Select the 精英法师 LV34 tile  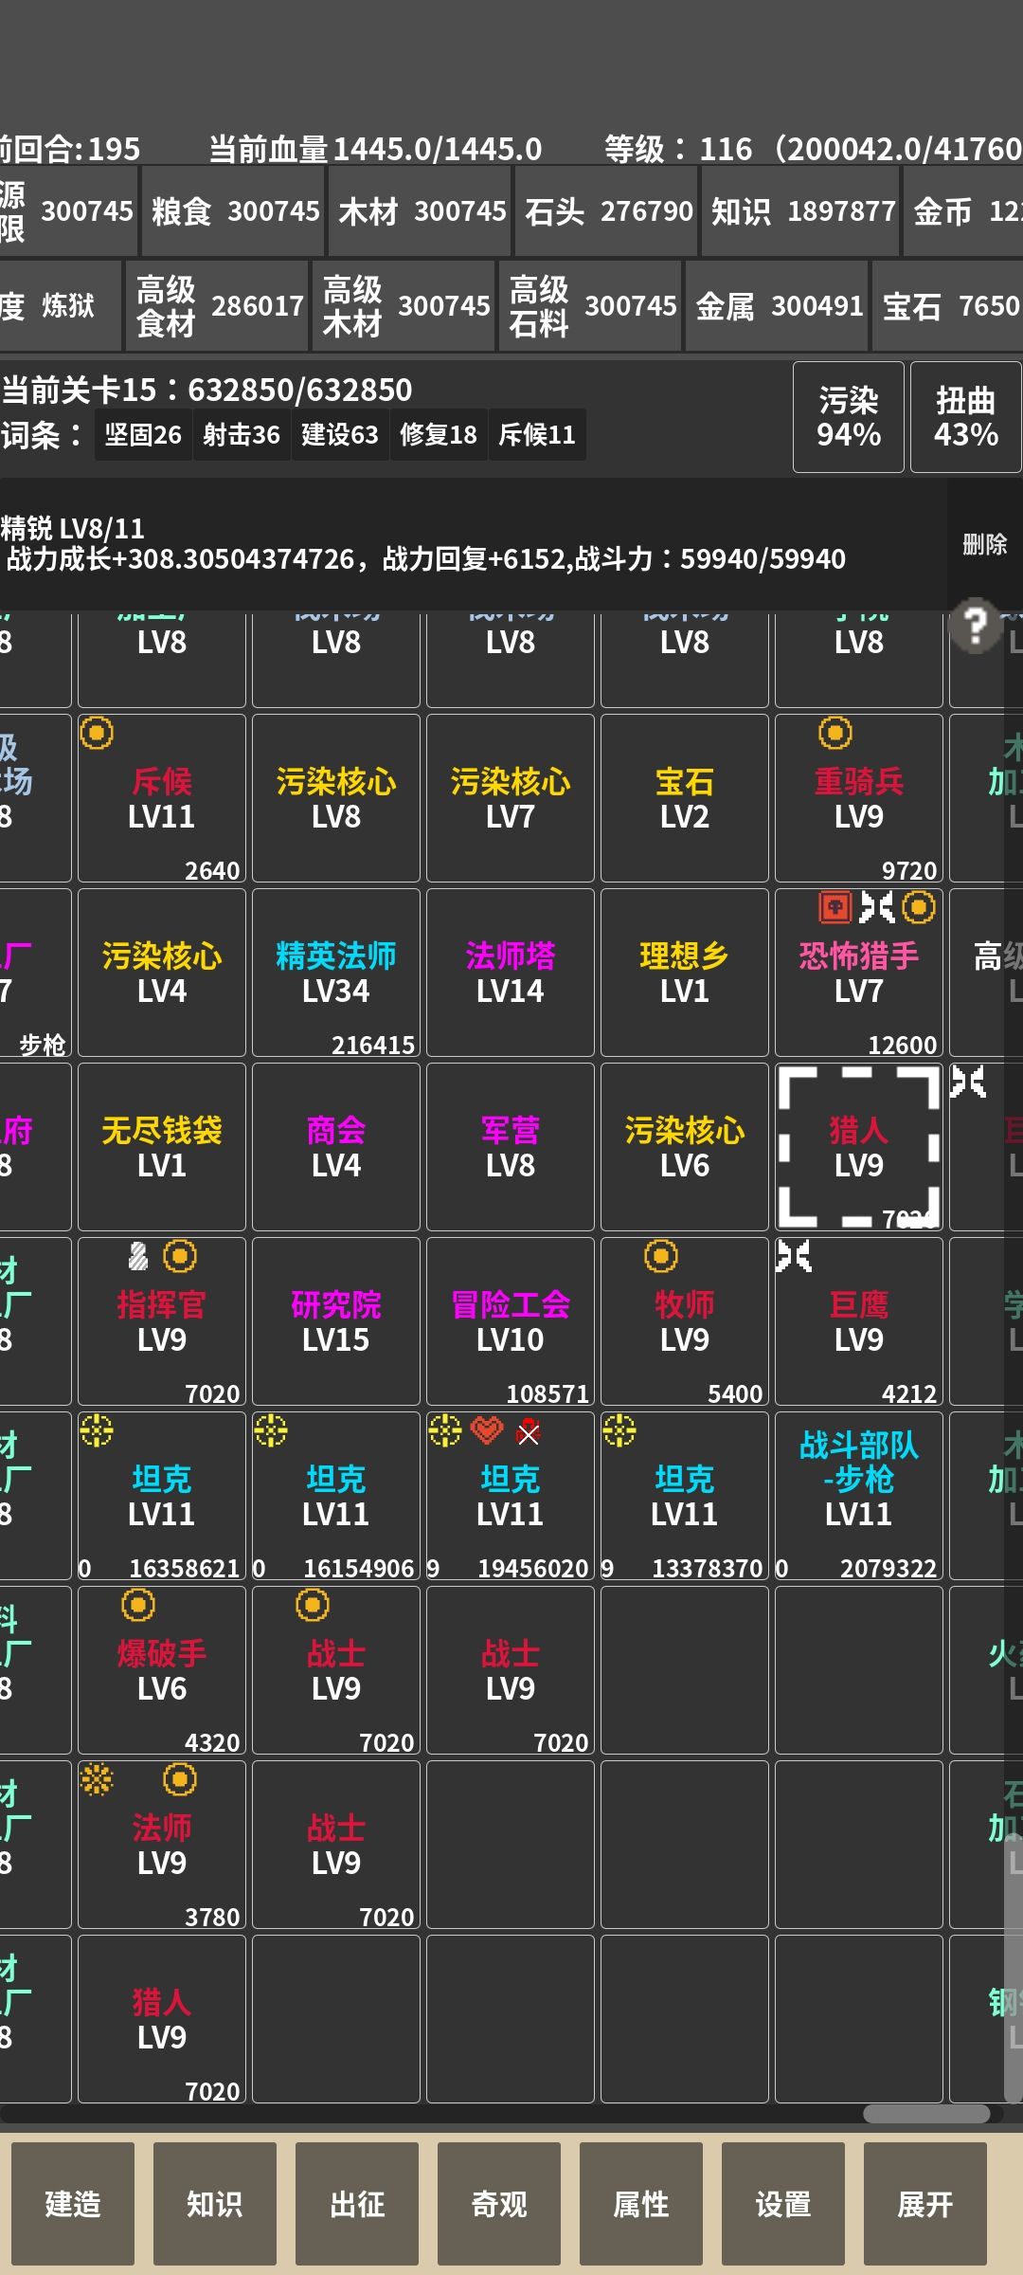pyautogui.click(x=336, y=973)
